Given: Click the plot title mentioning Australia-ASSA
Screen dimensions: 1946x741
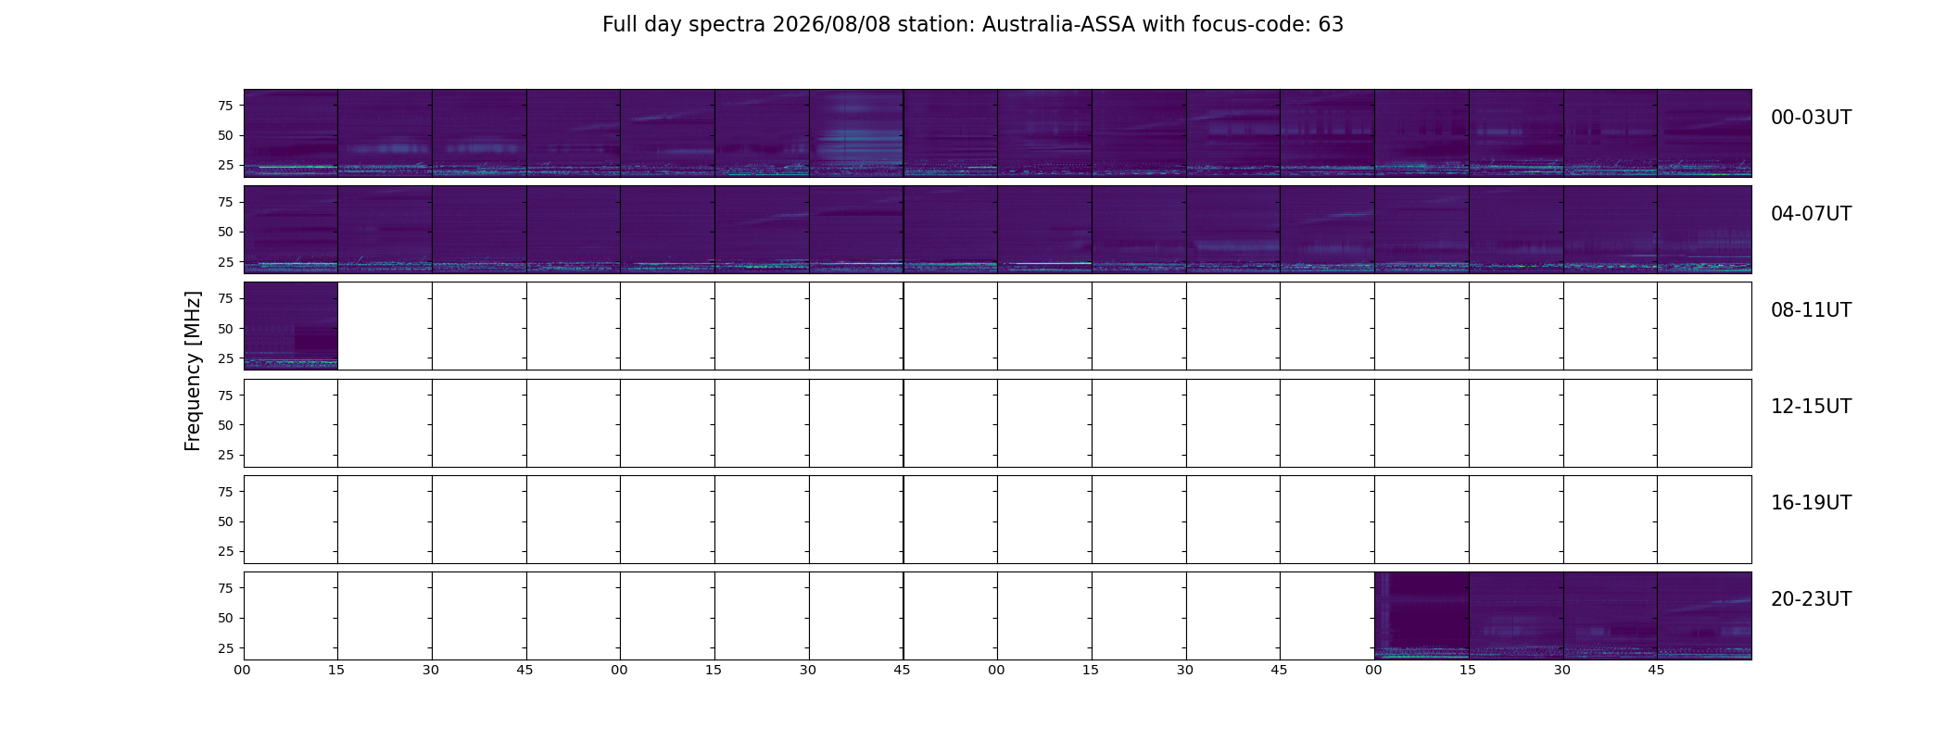Looking at the screenshot, I should pos(972,25).
